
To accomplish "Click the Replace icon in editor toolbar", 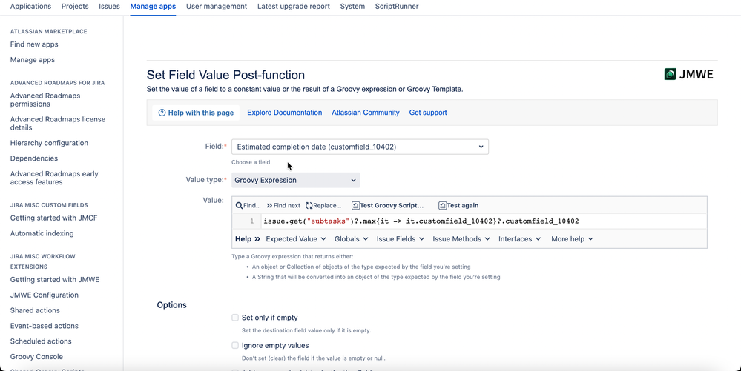I will pyautogui.click(x=309, y=206).
